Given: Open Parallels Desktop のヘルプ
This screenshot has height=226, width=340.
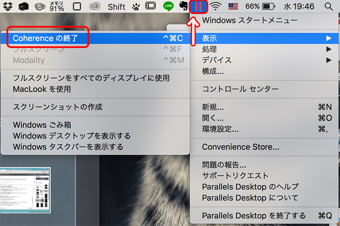Looking at the screenshot, I should [264, 187].
